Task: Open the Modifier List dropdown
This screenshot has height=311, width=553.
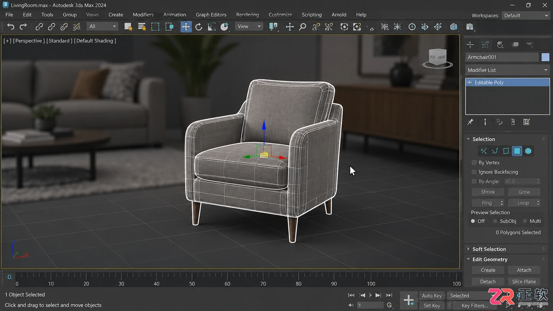Action: coord(507,70)
